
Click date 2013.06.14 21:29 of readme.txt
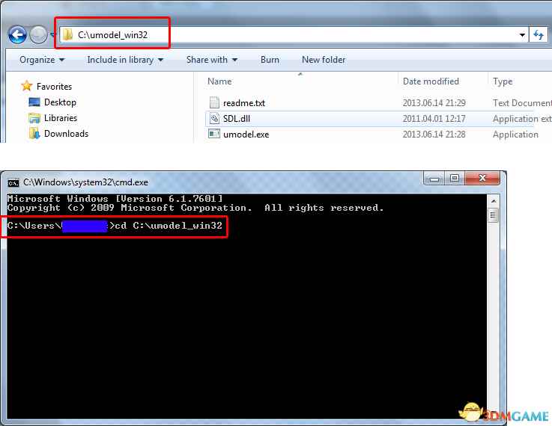(434, 103)
